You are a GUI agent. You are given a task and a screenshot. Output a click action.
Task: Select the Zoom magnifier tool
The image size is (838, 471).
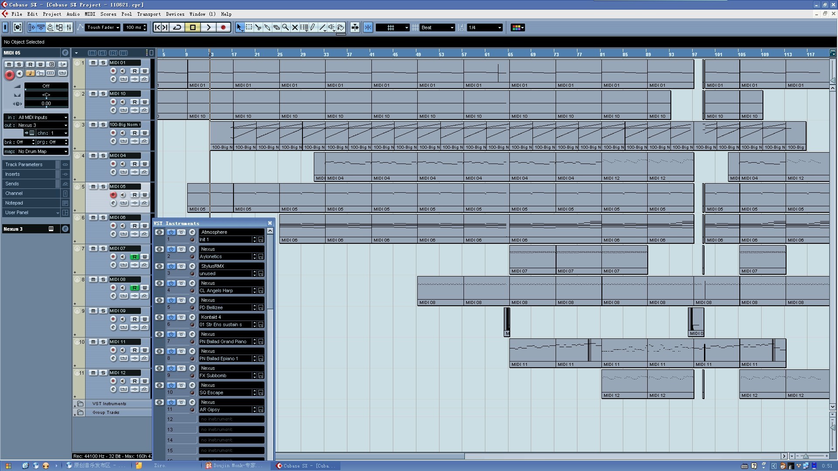285,27
